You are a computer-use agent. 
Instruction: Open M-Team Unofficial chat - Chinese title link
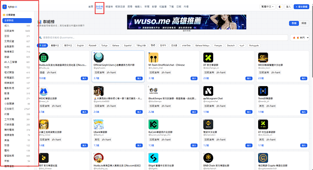[x=166, y=65]
